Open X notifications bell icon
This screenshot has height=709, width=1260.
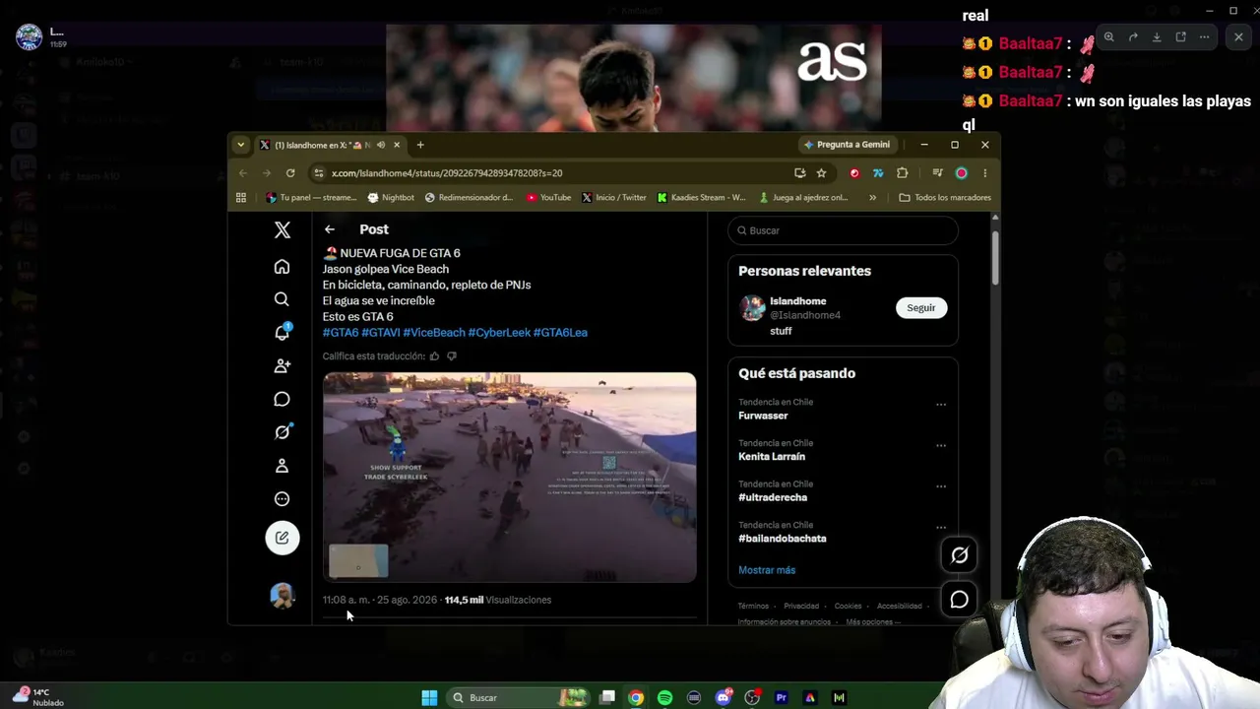(x=282, y=333)
